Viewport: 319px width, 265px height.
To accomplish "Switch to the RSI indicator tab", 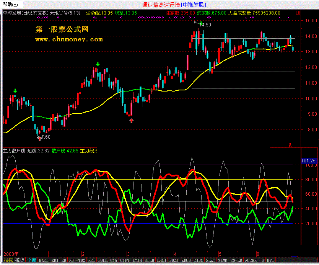I will [x=91, y=260].
